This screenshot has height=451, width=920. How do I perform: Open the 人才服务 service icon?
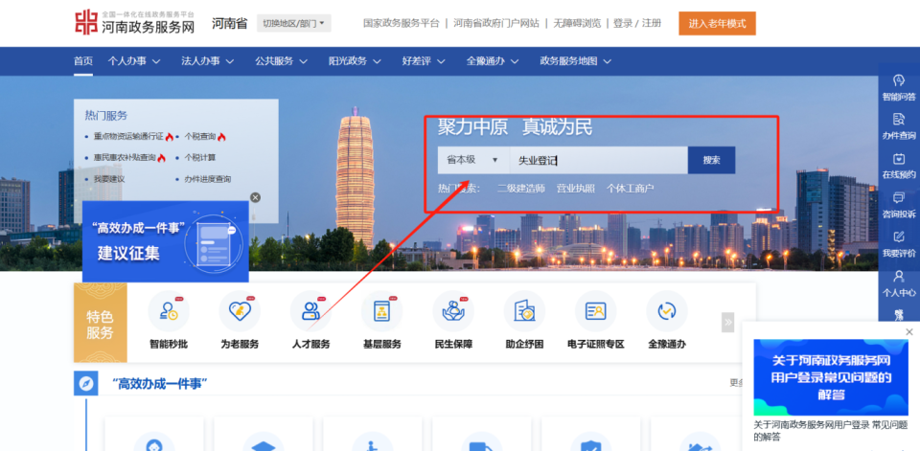(310, 311)
